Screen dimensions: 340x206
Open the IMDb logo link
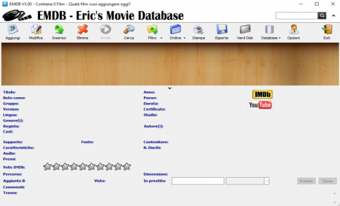pyautogui.click(x=262, y=94)
